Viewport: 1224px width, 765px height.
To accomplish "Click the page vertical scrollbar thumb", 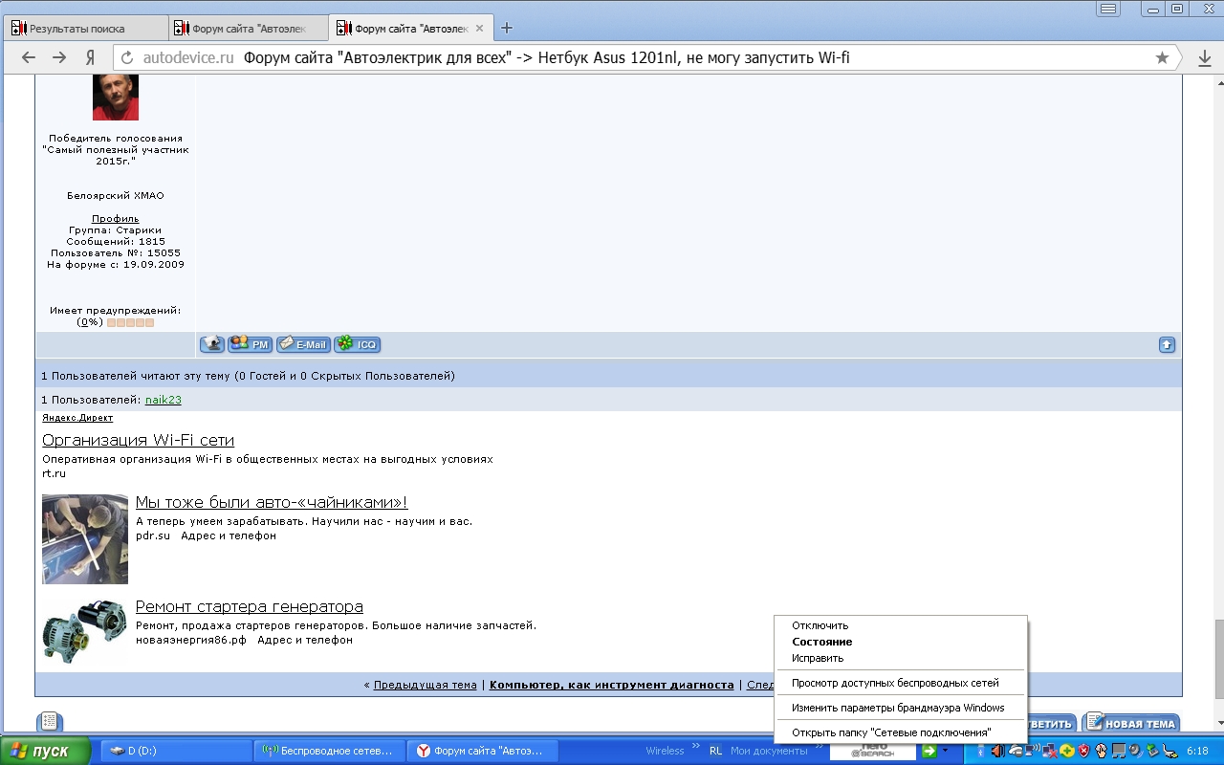I will click(x=1219, y=660).
